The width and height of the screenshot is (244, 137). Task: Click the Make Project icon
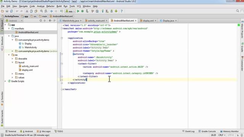pyautogui.click(x=62, y=11)
